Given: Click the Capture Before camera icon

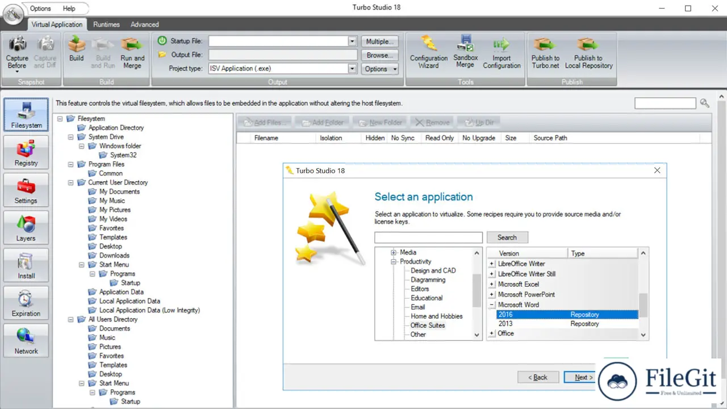Looking at the screenshot, I should point(17,44).
